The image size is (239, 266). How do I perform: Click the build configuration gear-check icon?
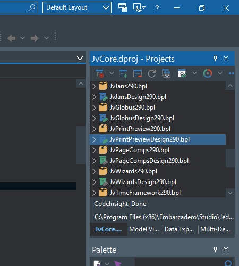click(x=182, y=73)
